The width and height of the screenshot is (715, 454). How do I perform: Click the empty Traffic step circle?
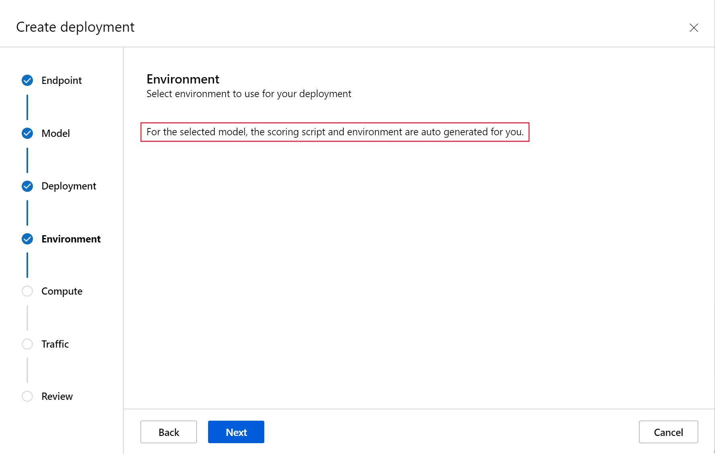27,344
